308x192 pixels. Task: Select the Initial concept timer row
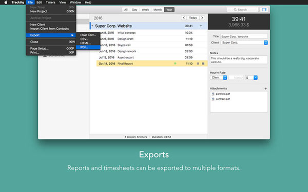pyautogui.click(x=152, y=33)
